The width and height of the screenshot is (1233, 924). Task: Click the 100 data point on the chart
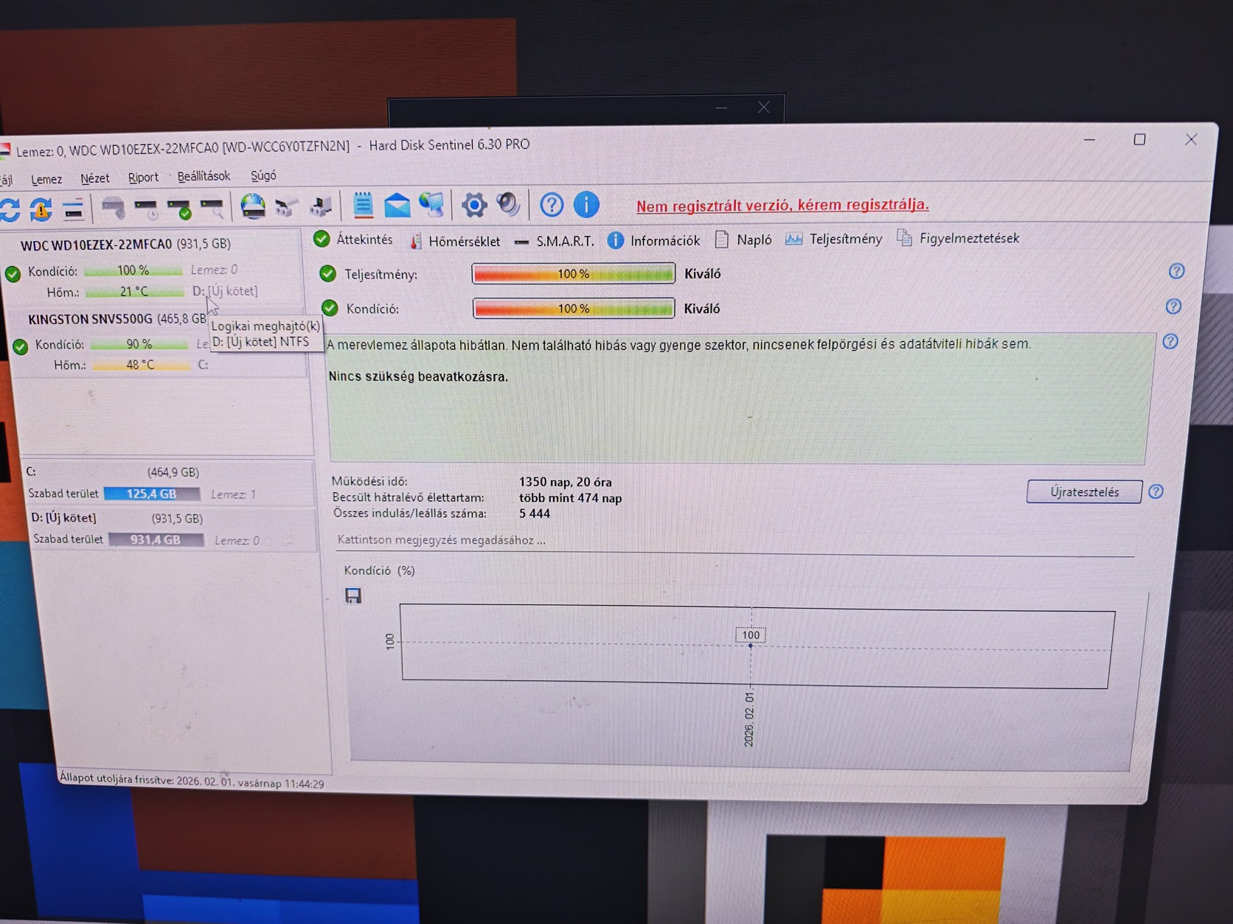[x=751, y=645]
